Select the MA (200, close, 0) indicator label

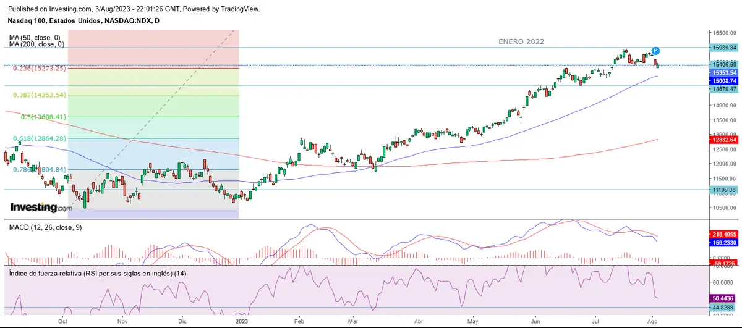point(36,44)
